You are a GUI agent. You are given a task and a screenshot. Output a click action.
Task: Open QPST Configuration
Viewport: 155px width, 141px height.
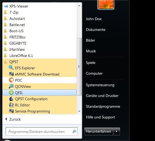coord(39,99)
